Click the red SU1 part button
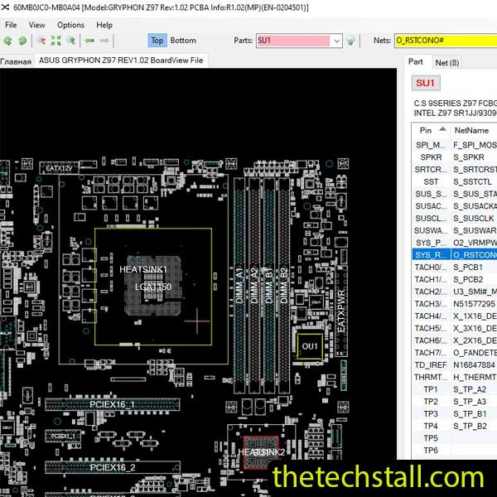 coord(426,83)
